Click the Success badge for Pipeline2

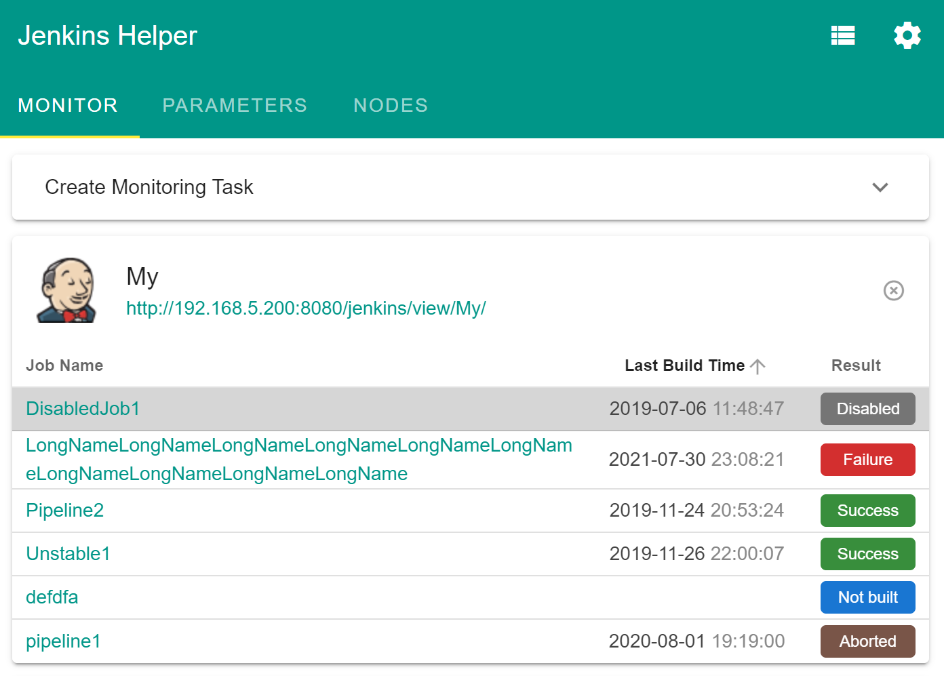coord(868,511)
